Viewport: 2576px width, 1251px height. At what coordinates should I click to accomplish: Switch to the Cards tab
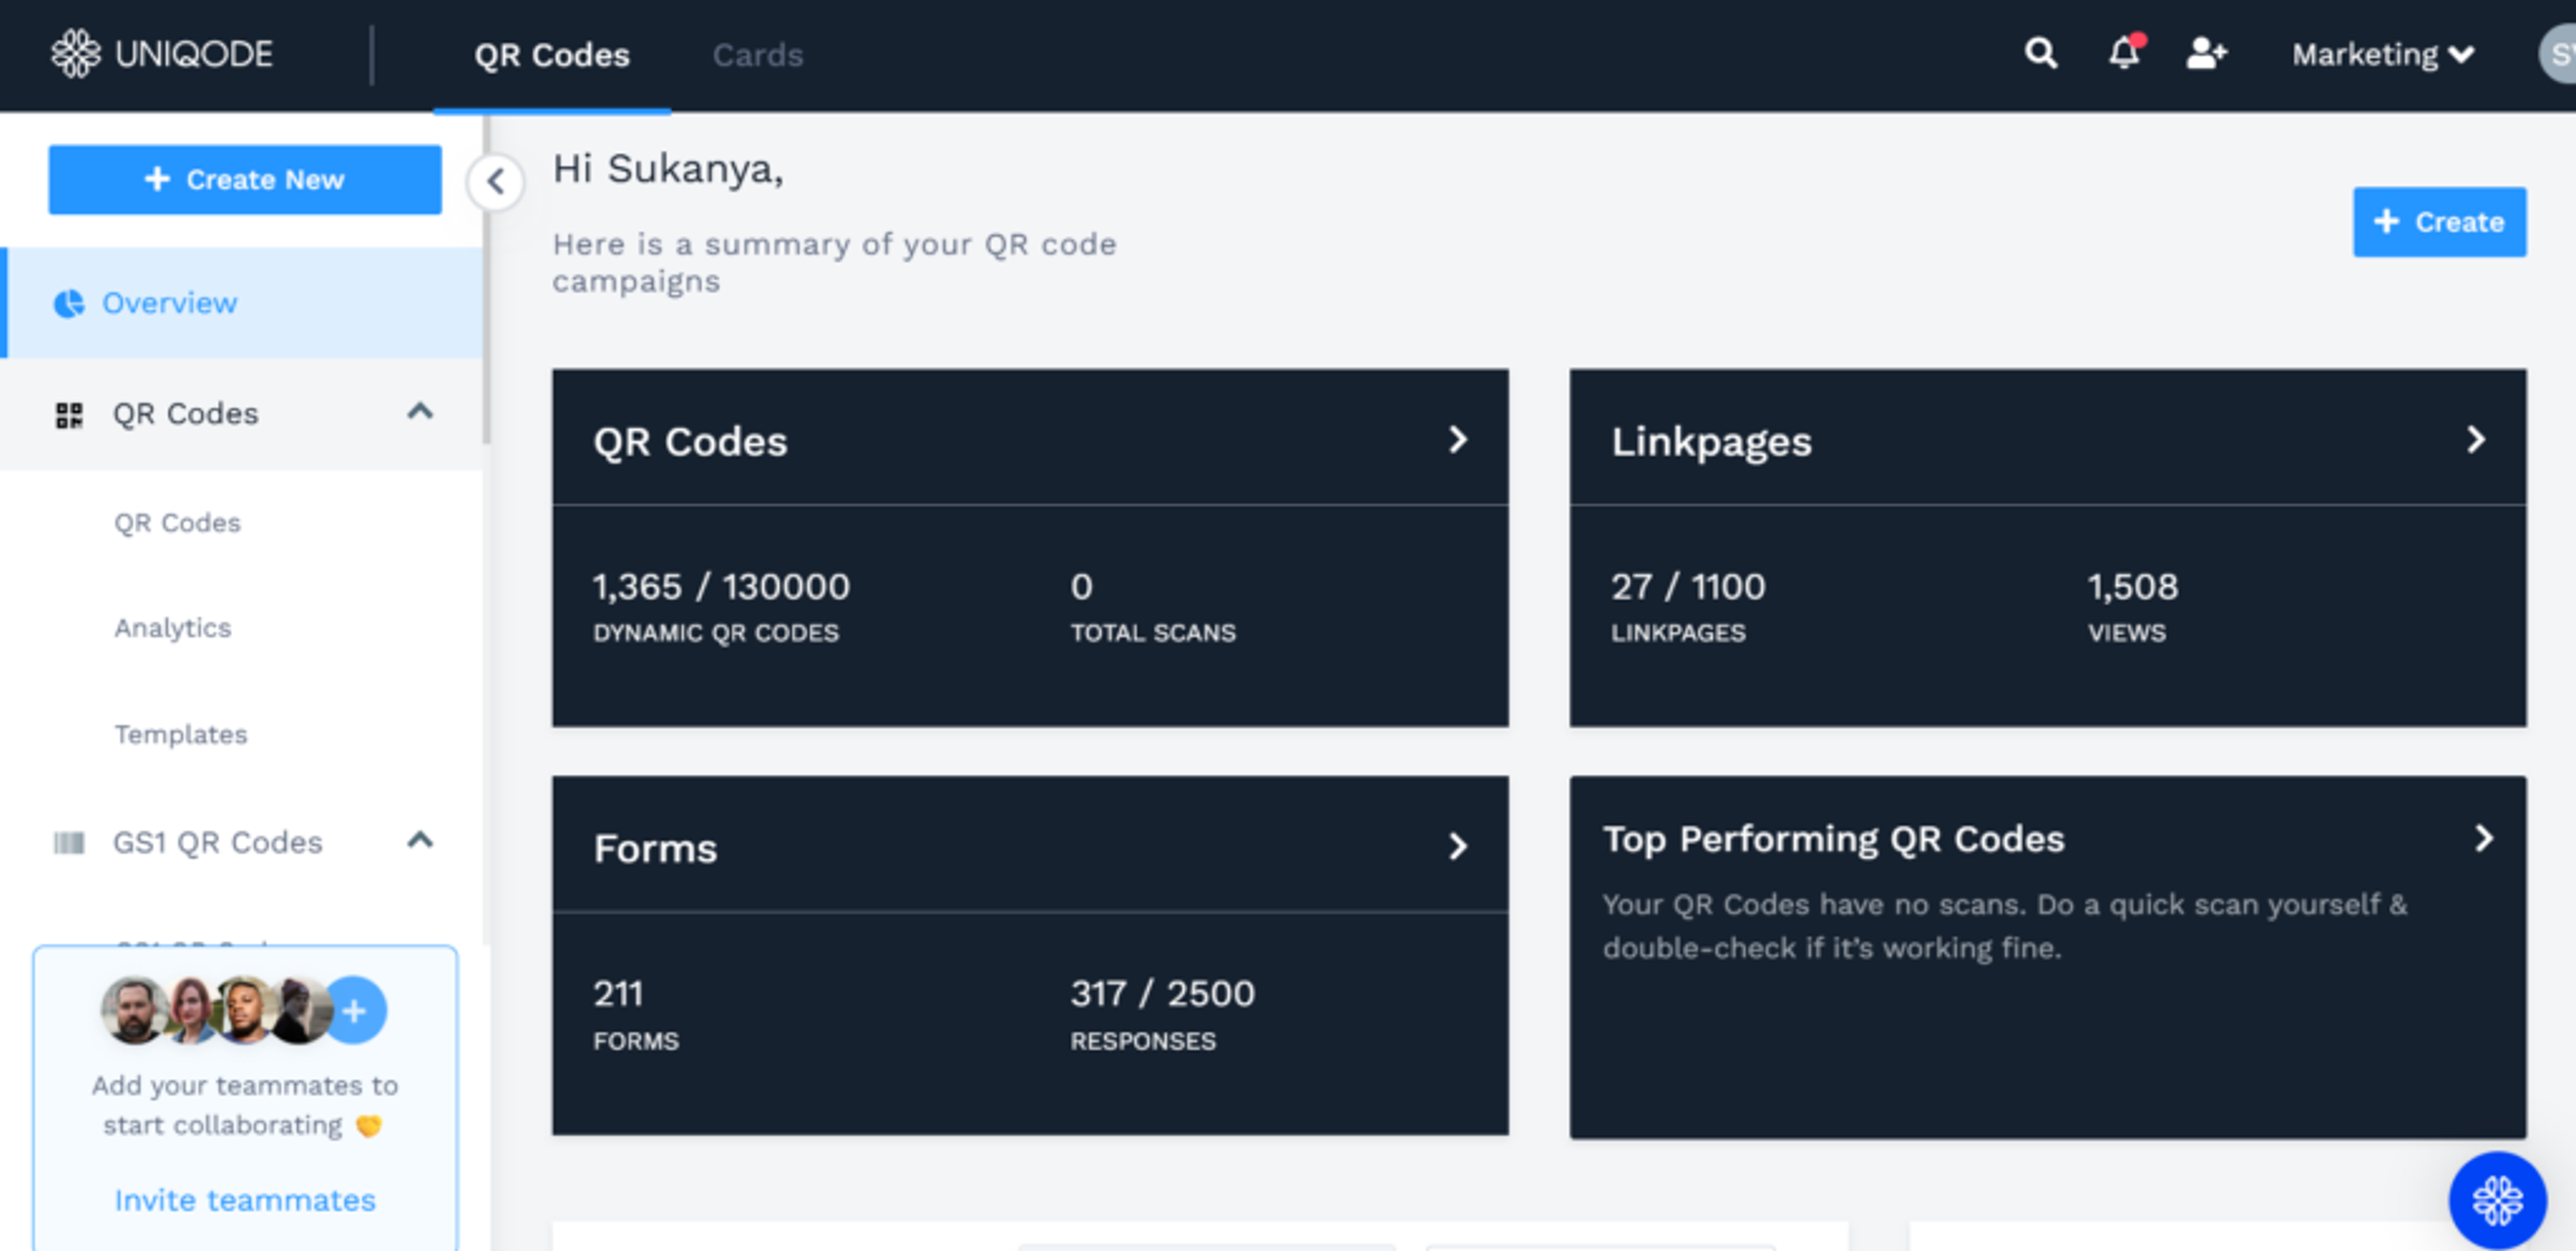point(757,55)
